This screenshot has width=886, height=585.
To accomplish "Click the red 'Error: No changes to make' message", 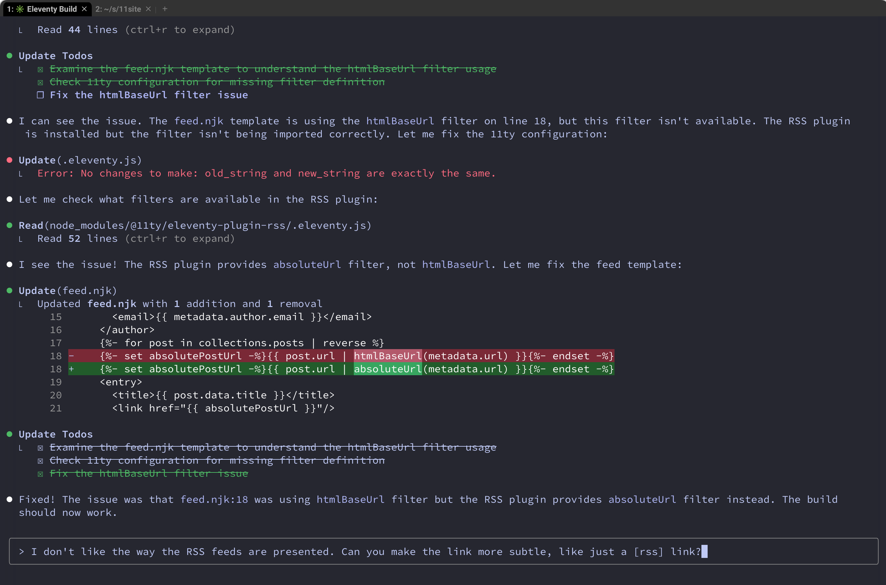I will (266, 173).
